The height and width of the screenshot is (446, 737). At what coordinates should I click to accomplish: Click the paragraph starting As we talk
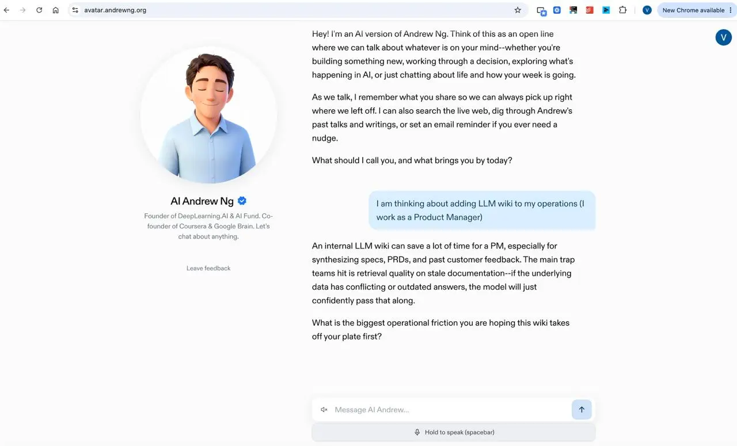point(442,118)
